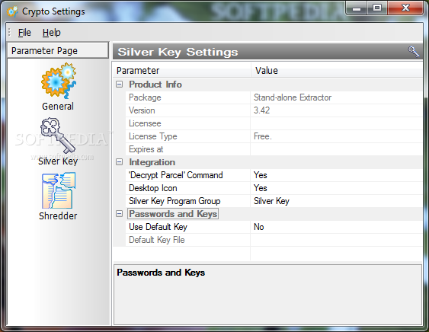Click the Yes value for Decrypt Parcel Command
Viewport: 429px width, 332px height.
click(260, 175)
